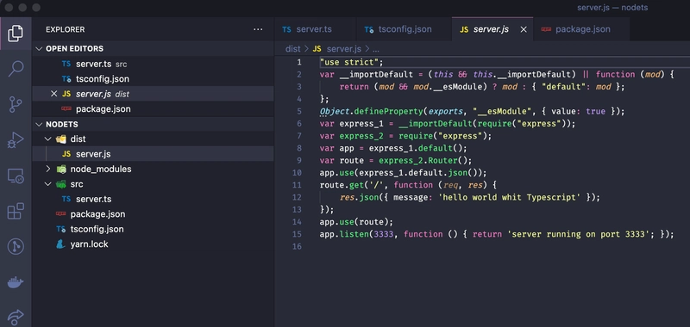The width and height of the screenshot is (690, 327).
Task: Click express_1 variable on line 6
Action: point(361,124)
